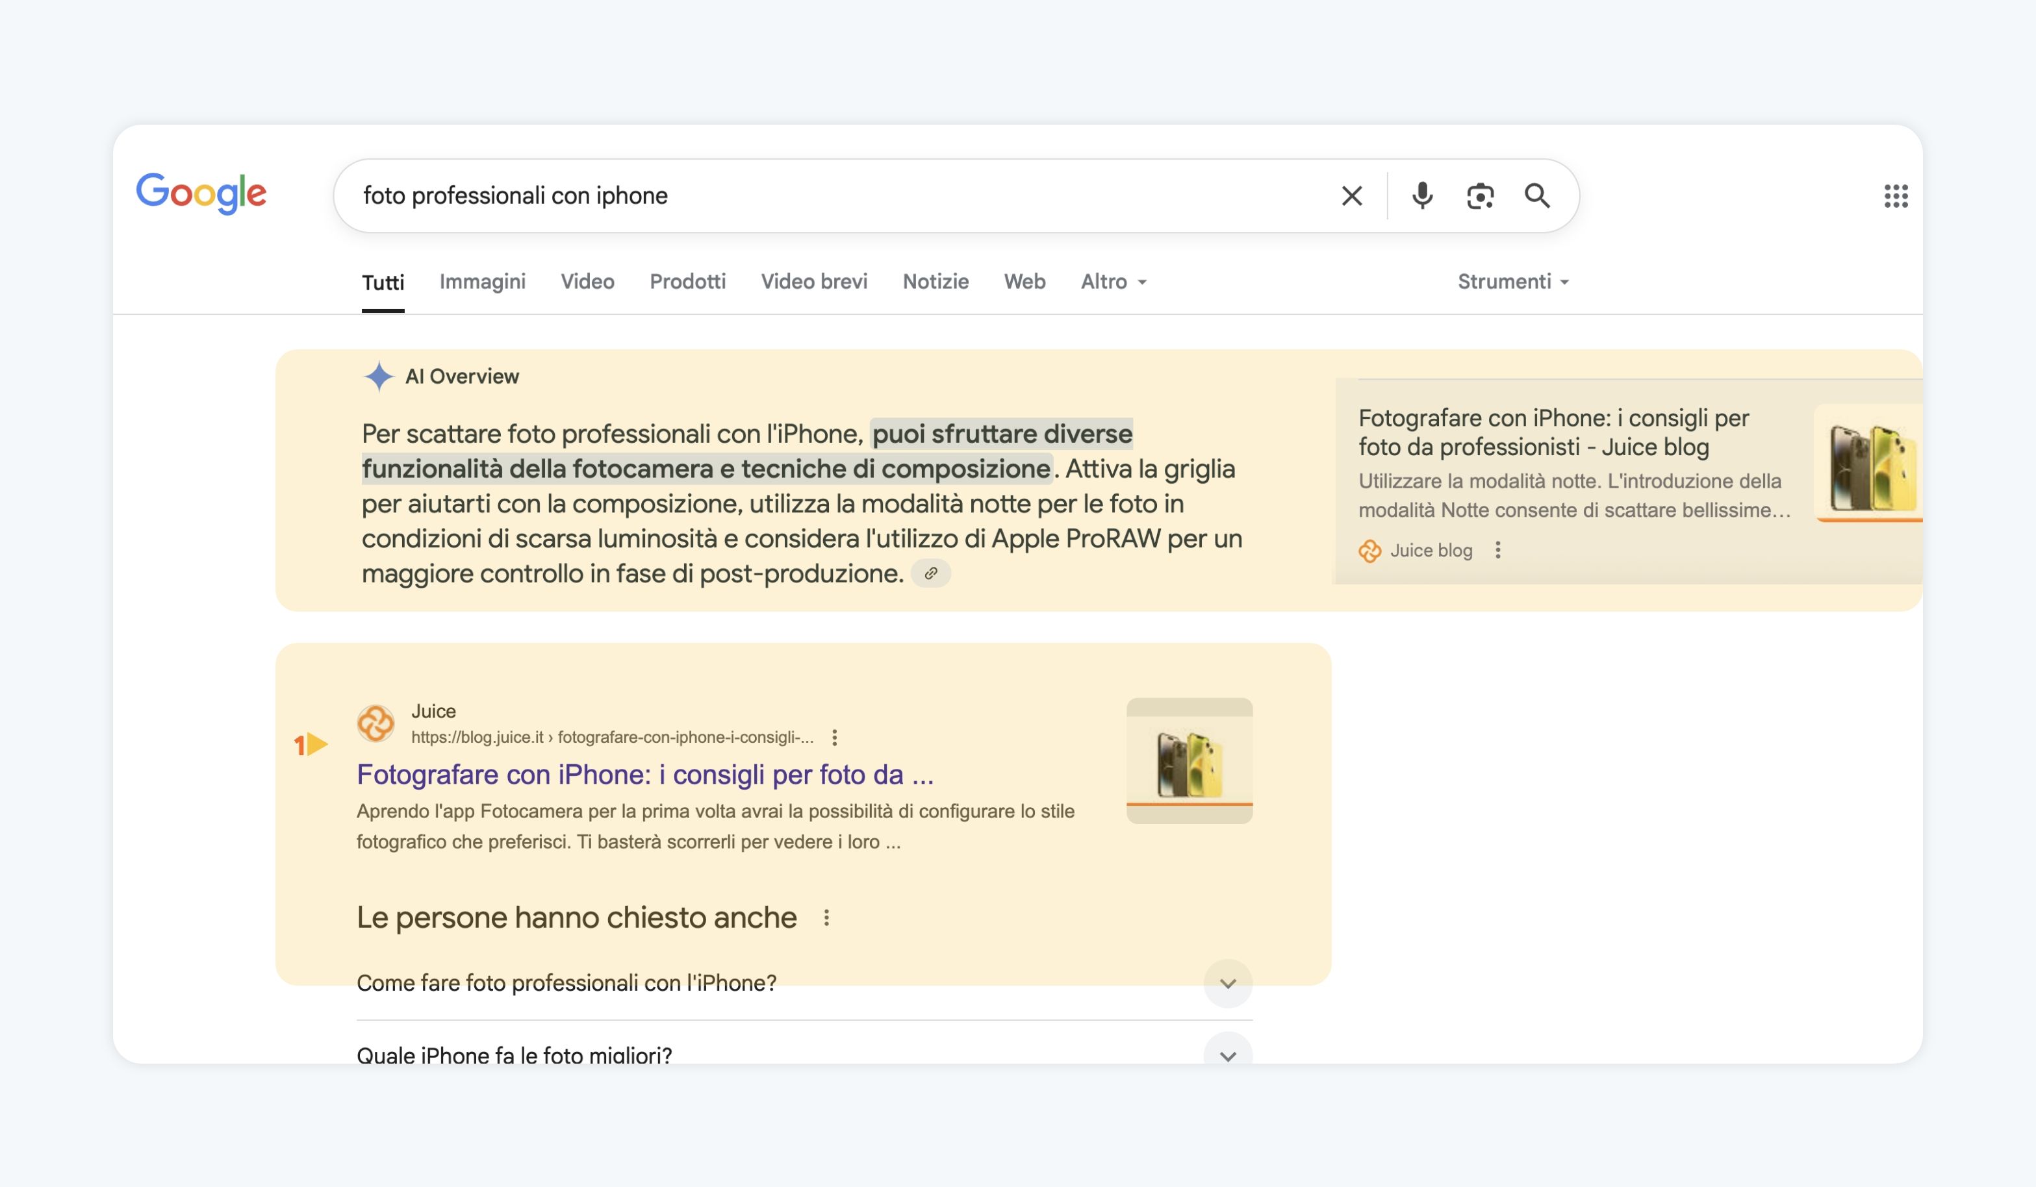Screen dimensions: 2036x1187
Task: Clear the search query with the X icon
Action: pyautogui.click(x=1352, y=195)
